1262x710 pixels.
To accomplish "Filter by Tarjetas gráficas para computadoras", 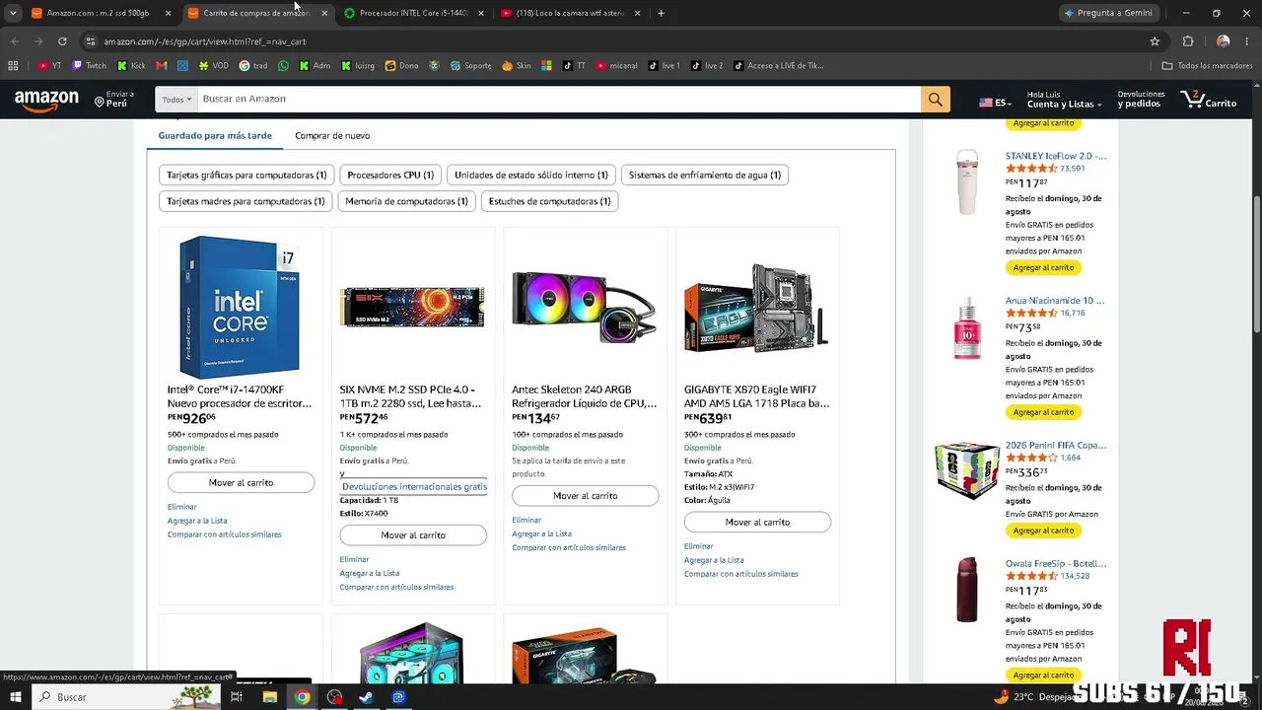I will pos(246,175).
